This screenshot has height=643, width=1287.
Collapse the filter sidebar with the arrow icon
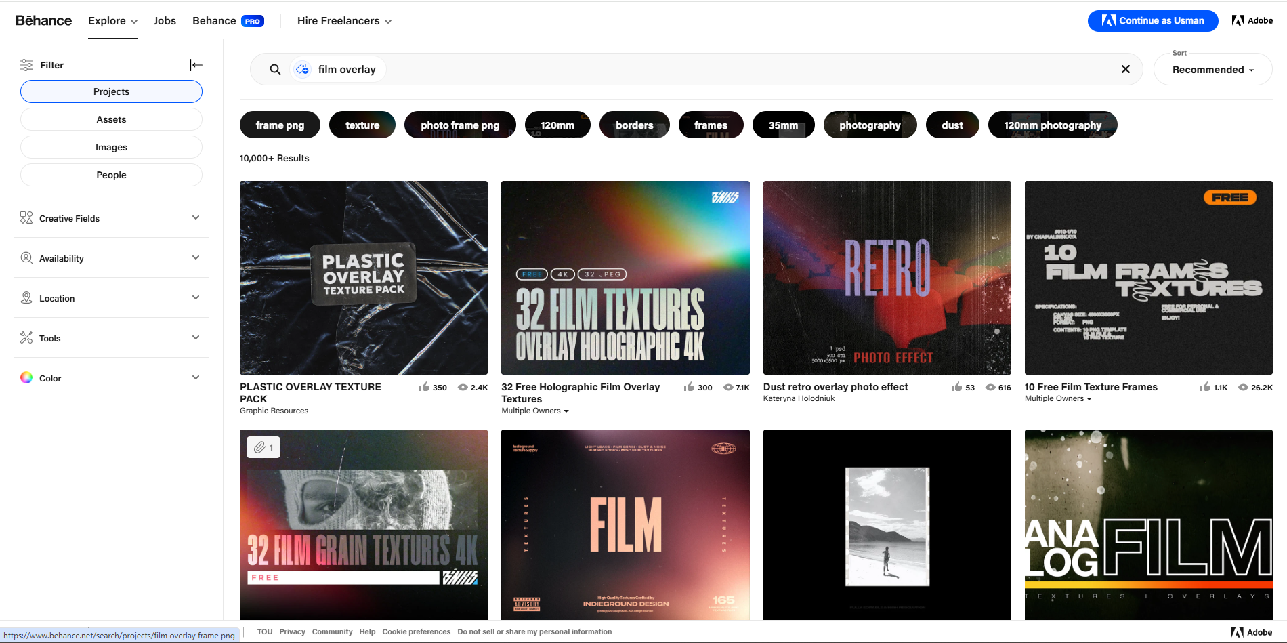(x=196, y=65)
